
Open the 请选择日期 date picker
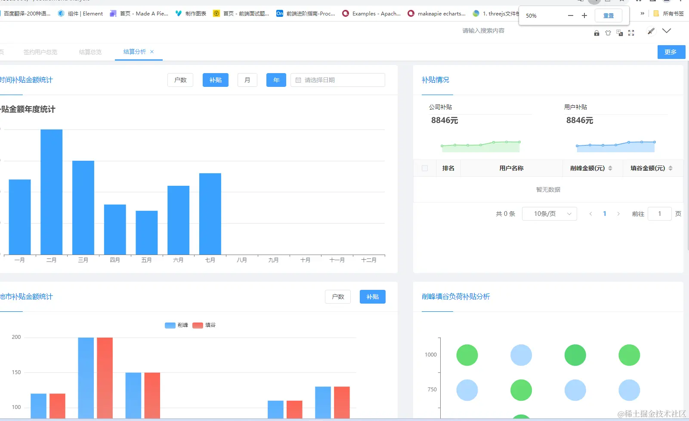tap(338, 80)
